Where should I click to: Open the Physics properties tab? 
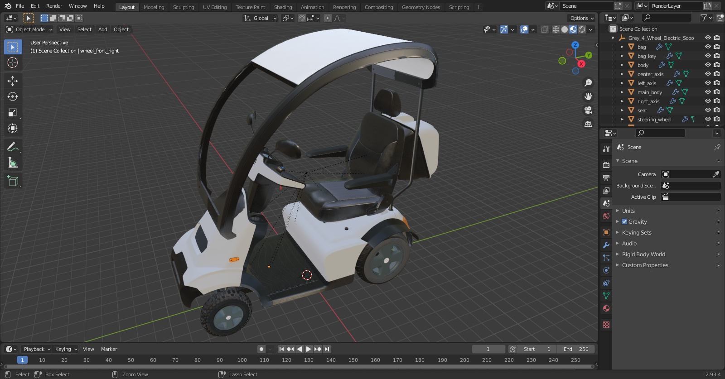[x=606, y=270]
